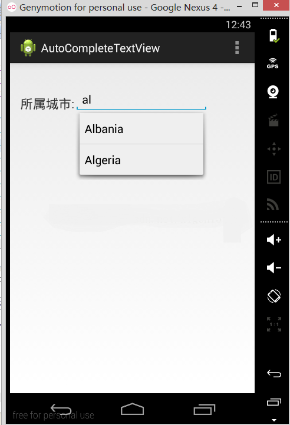Click the sidebar recent apps button
The image size is (290, 425).
(x=273, y=402)
